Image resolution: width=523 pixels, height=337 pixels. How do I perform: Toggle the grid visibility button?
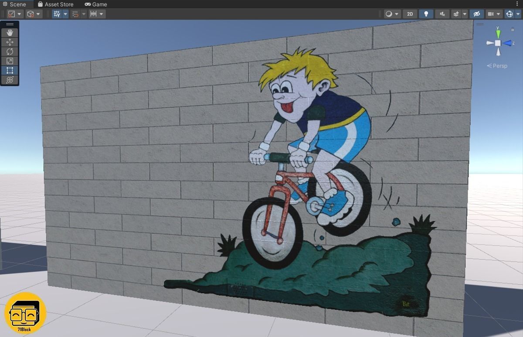[x=57, y=14]
